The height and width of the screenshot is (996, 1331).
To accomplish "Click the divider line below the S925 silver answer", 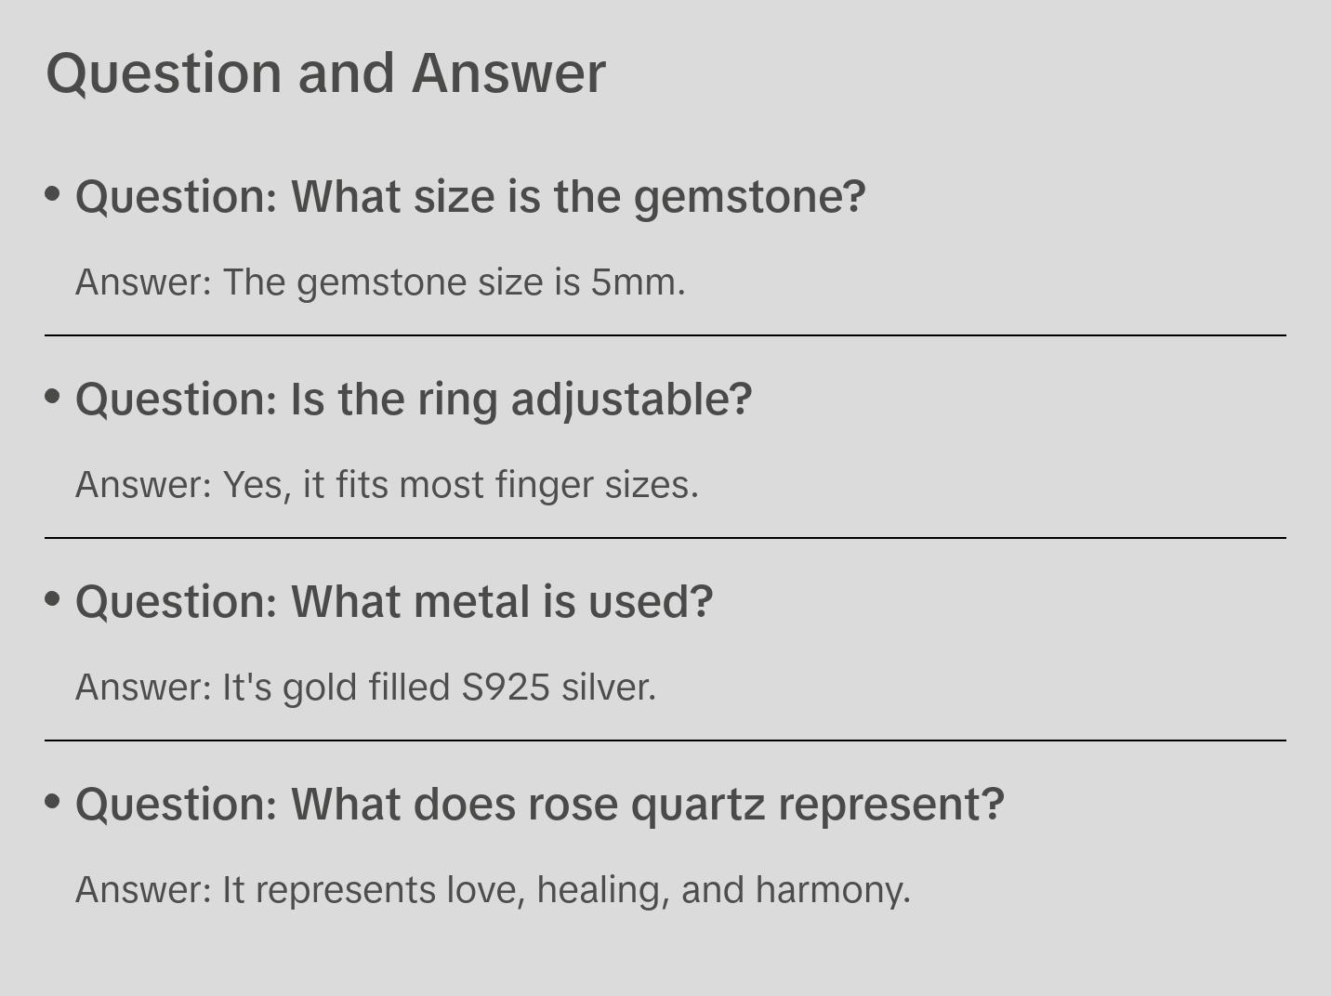I will 665,740.
